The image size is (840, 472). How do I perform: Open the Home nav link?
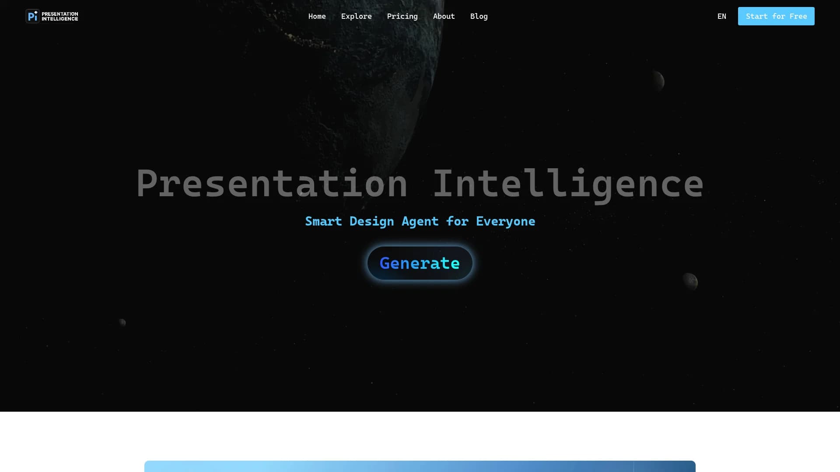click(317, 16)
